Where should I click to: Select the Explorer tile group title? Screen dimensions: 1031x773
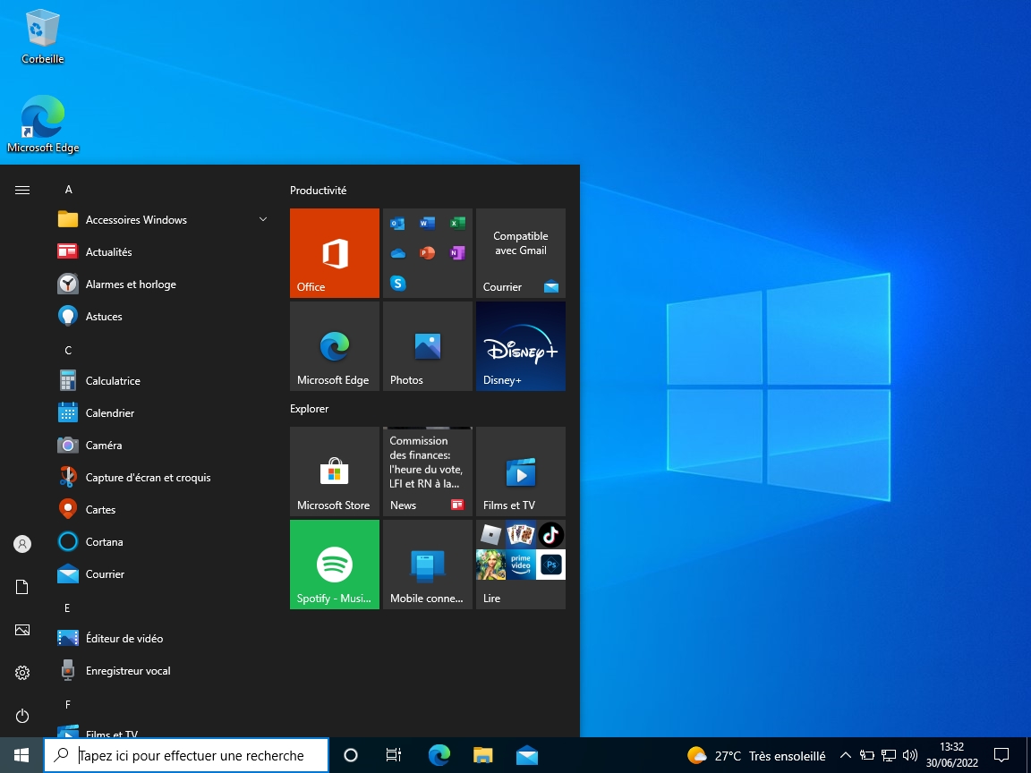[309, 409]
